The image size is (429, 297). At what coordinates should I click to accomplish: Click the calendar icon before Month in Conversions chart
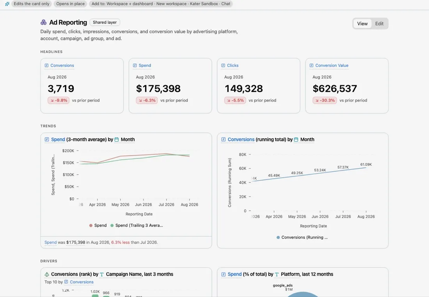point(296,139)
